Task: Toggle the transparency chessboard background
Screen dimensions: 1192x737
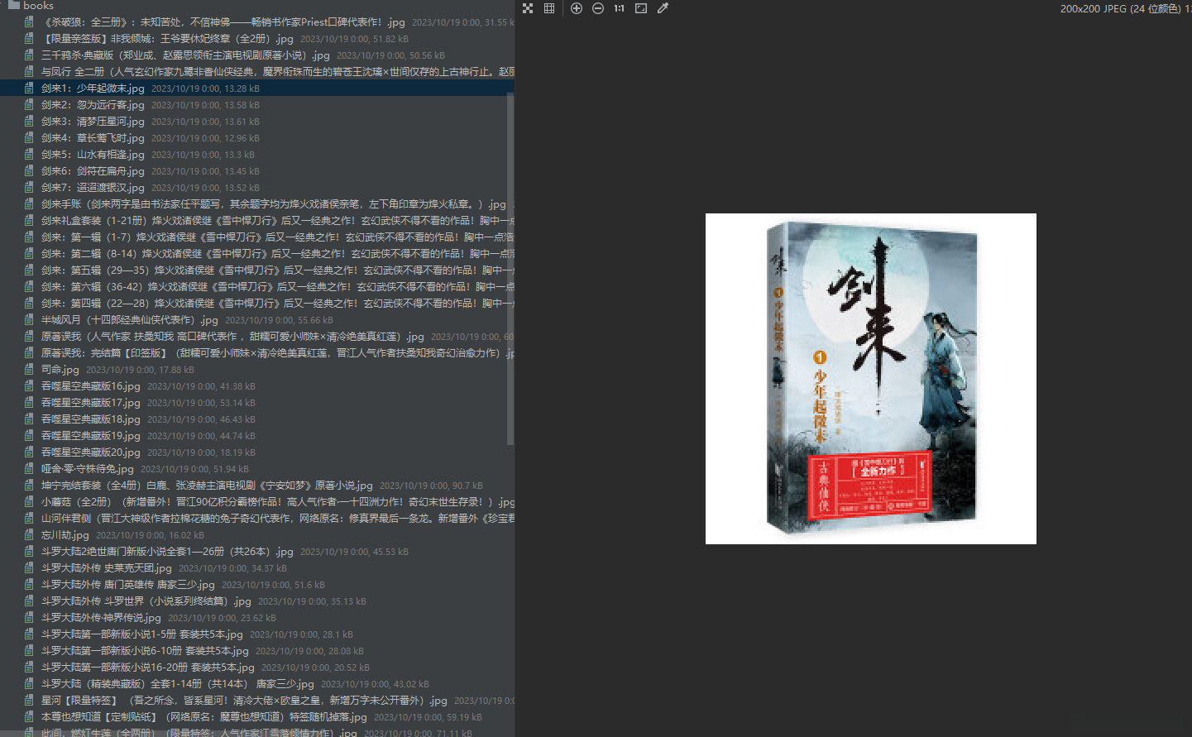Action: [528, 8]
